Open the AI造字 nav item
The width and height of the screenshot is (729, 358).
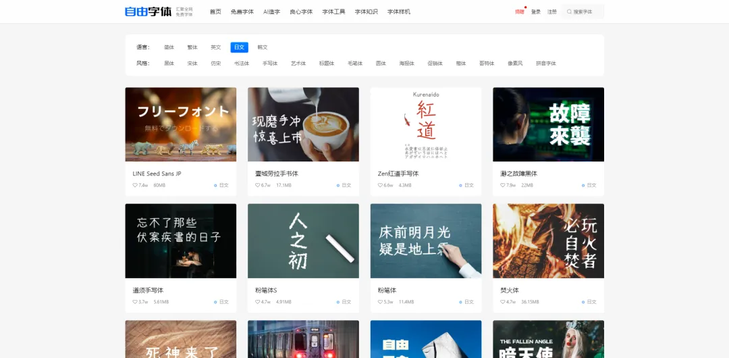click(x=271, y=11)
